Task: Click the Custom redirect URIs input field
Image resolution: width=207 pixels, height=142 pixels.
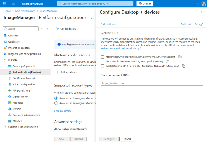Action: click(x=151, y=83)
